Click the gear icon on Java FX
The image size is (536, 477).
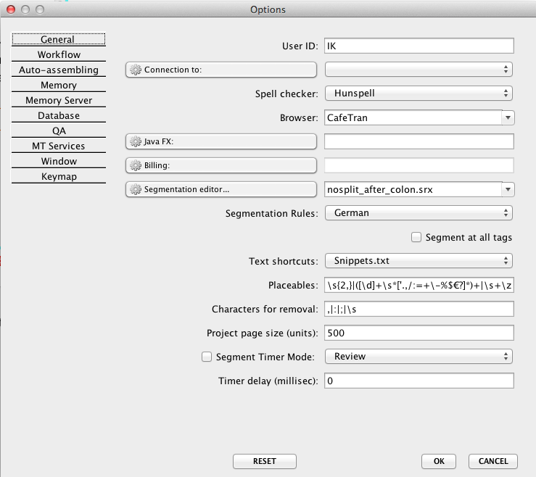(135, 141)
